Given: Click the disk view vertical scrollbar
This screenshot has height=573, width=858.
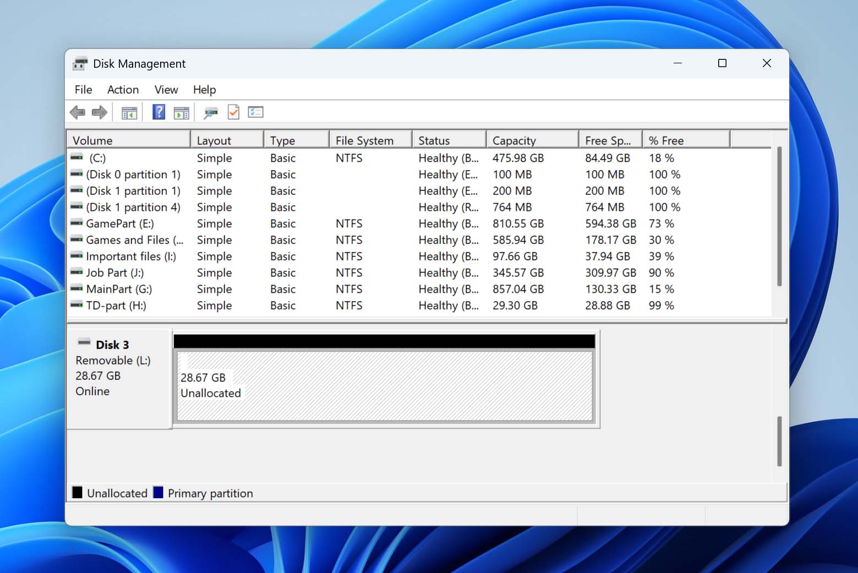Looking at the screenshot, I should click(779, 441).
